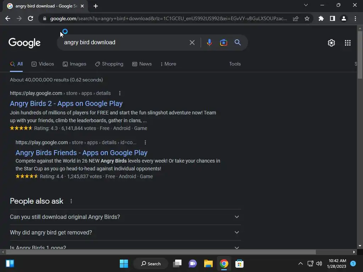Open options for Angry Birds 2 result
The width and height of the screenshot is (363, 272).
(120, 93)
